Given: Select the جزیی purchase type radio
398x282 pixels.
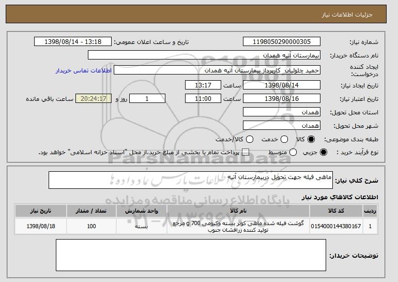Looking at the screenshot, I should [x=324, y=152].
